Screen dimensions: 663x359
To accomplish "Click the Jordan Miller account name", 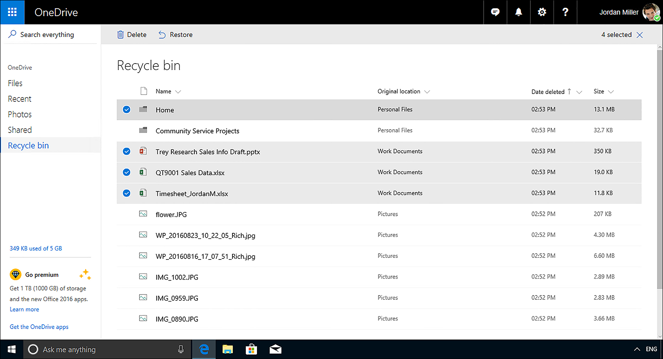I will pyautogui.click(x=619, y=12).
